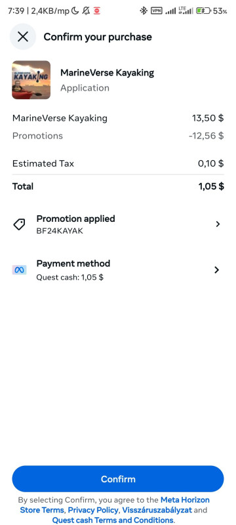This screenshot has width=236, height=525.
Task: Tap the MarineVerse Kayaking app thumbnail
Action: 31,79
